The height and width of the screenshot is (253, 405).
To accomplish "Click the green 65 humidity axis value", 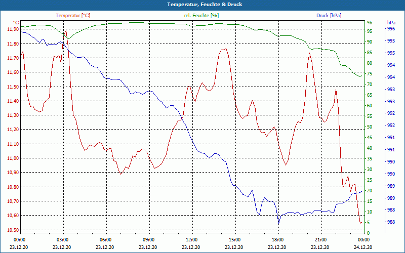I will [x=370, y=95].
